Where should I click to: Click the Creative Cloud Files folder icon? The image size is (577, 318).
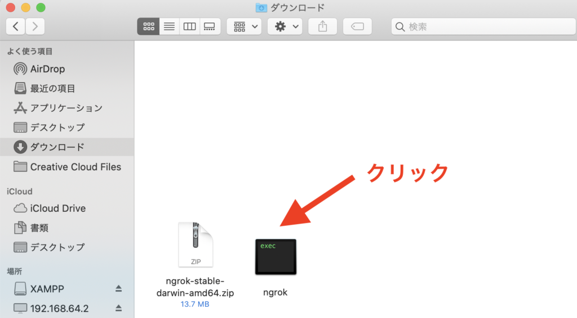pyautogui.click(x=20, y=166)
